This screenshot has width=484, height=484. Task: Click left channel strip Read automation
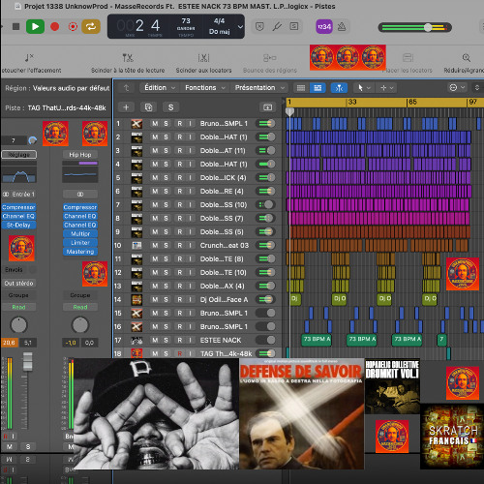(x=18, y=307)
